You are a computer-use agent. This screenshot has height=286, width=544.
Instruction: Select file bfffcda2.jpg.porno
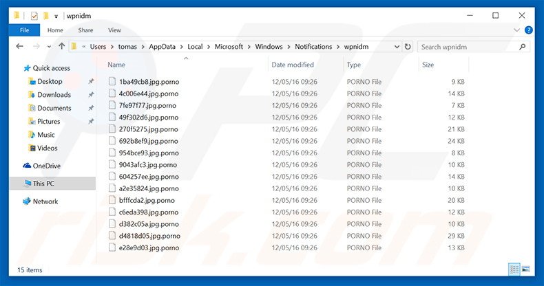(x=147, y=200)
